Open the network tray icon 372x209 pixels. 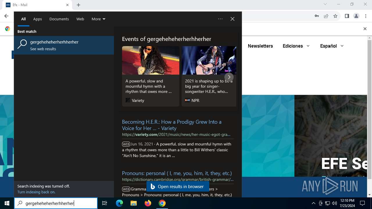[x=328, y=203]
